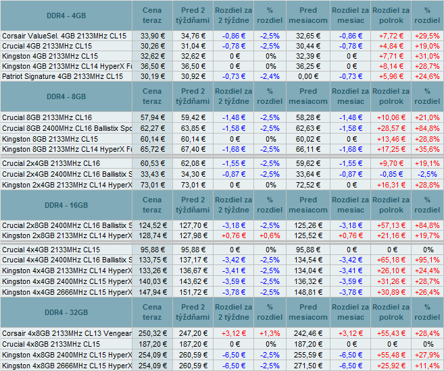The height and width of the screenshot is (371, 444).
Task: Click Cena teraz header in DDR4 - 4GB section
Action: click(x=152, y=16)
